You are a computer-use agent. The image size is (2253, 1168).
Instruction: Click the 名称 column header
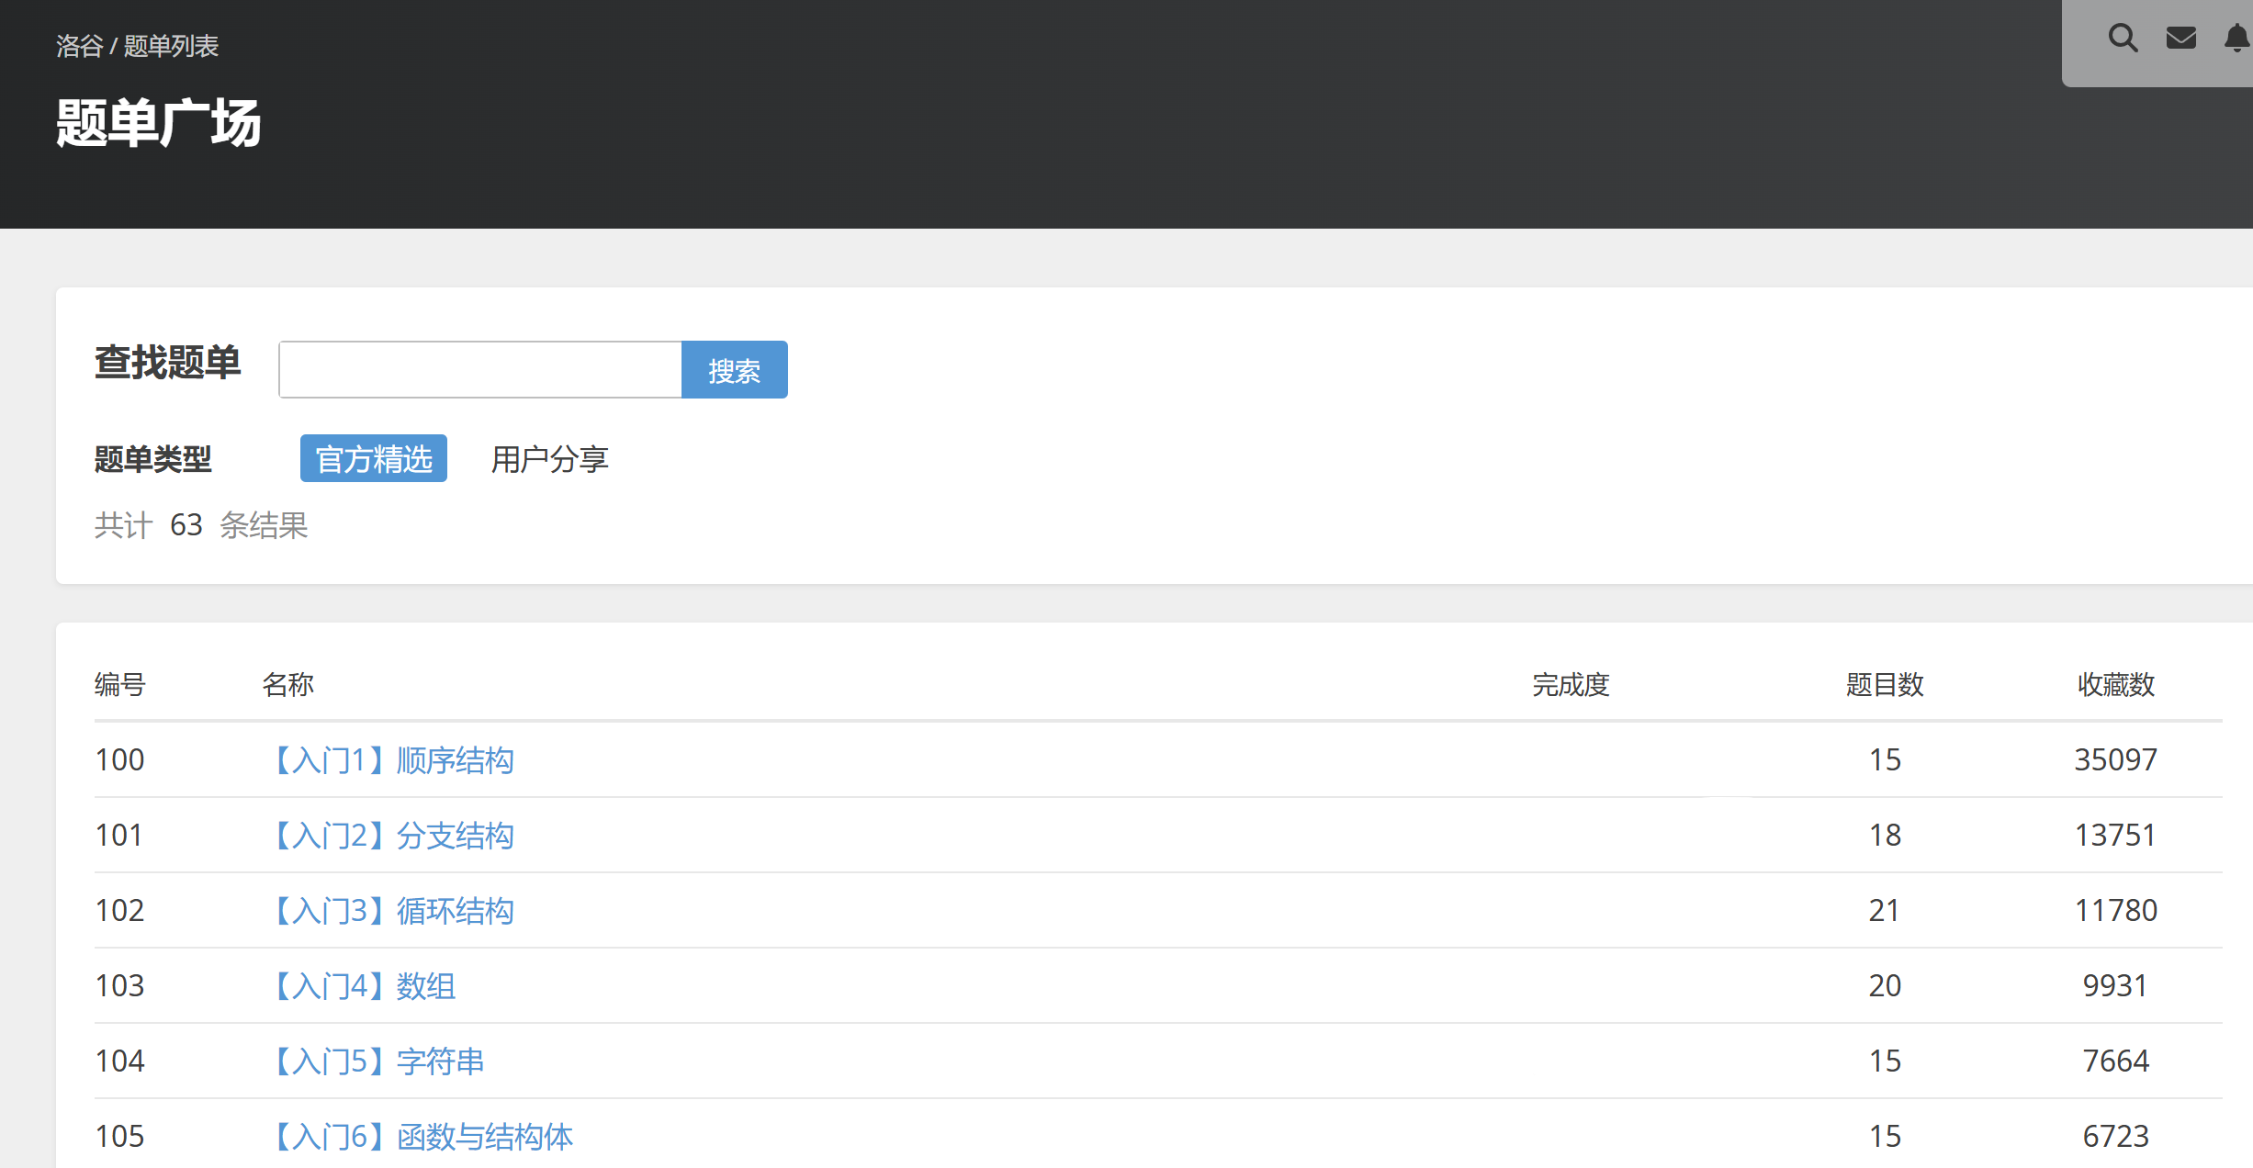coord(287,685)
